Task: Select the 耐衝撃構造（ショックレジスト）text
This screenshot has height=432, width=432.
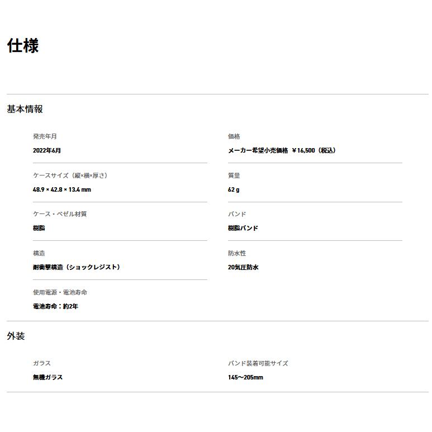Action: 77,267
